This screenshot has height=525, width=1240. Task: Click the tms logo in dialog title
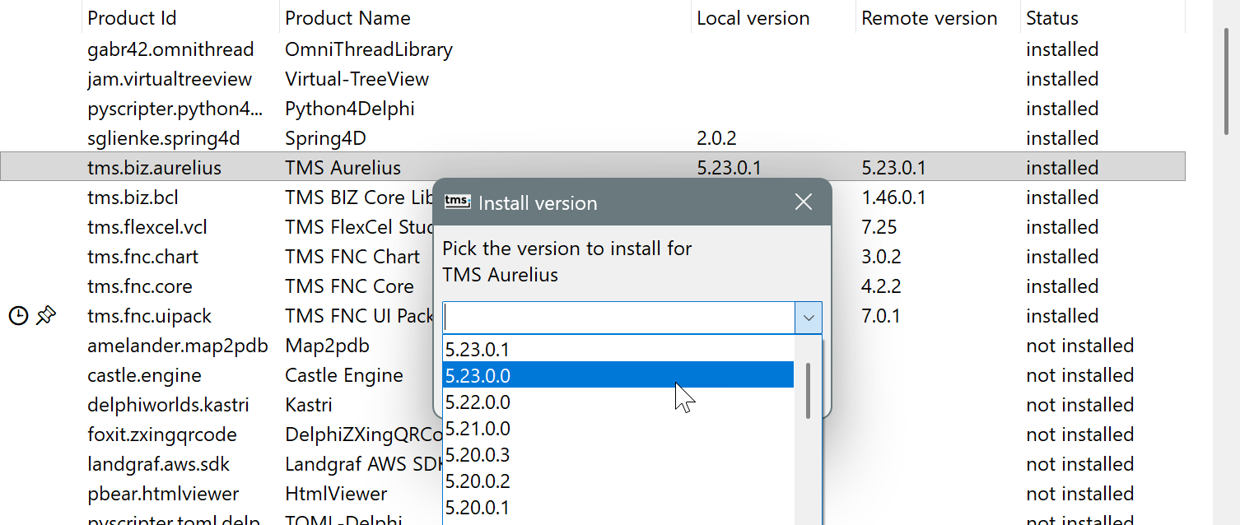(458, 202)
